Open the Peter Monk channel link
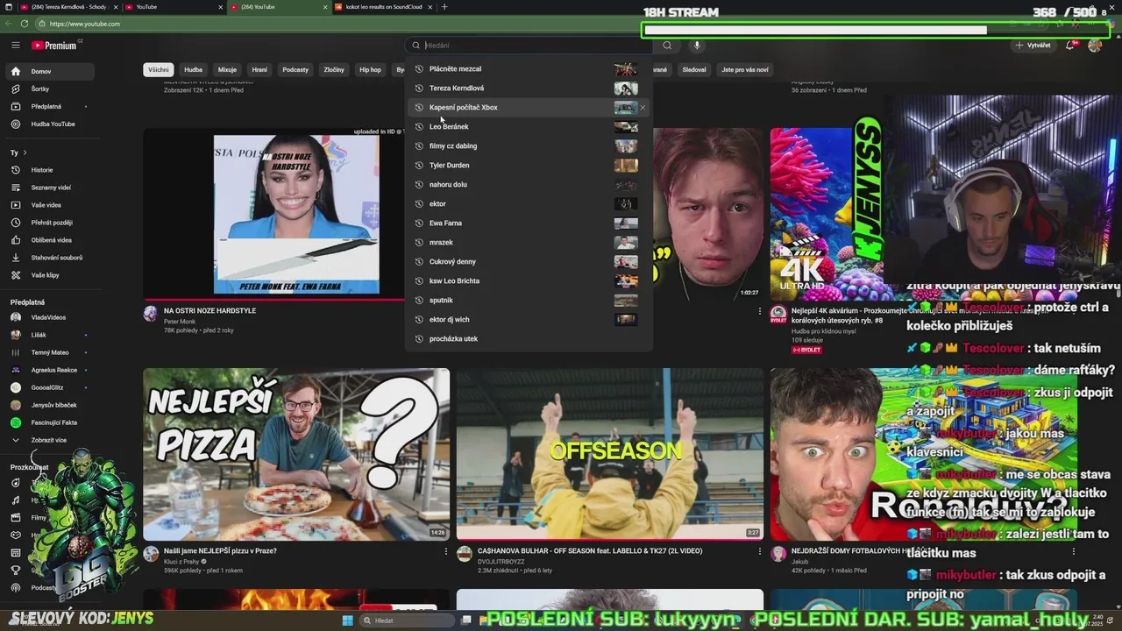 180,322
